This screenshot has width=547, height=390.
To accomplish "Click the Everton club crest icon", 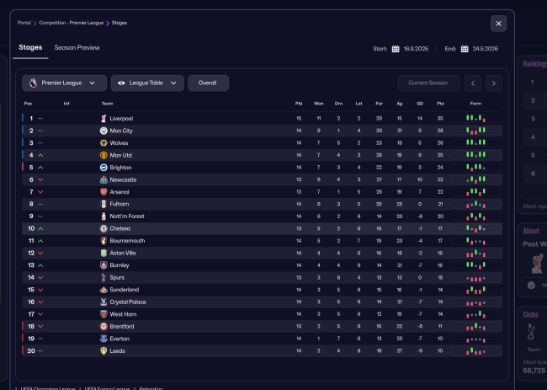I will (104, 339).
